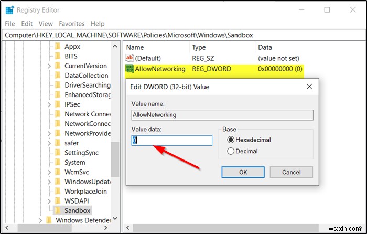Click the System folder icon
367x234 pixels.
coord(58,162)
